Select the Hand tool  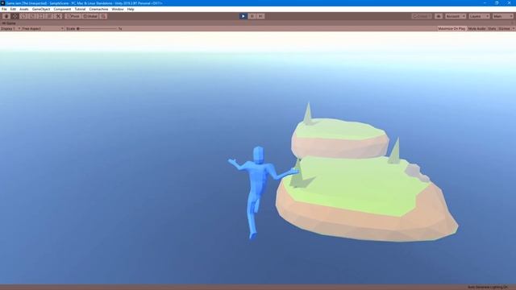pos(6,16)
